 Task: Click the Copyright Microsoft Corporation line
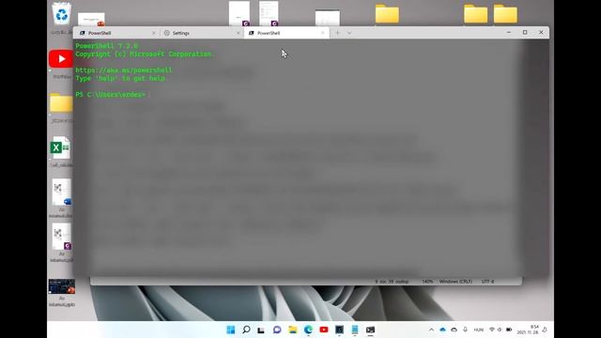tap(144, 54)
